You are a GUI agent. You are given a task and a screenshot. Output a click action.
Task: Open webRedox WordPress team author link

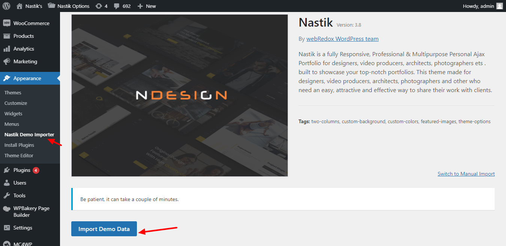tap(342, 39)
